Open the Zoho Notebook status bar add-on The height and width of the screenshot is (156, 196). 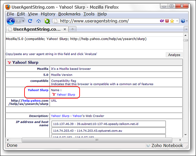[x=164, y=146]
